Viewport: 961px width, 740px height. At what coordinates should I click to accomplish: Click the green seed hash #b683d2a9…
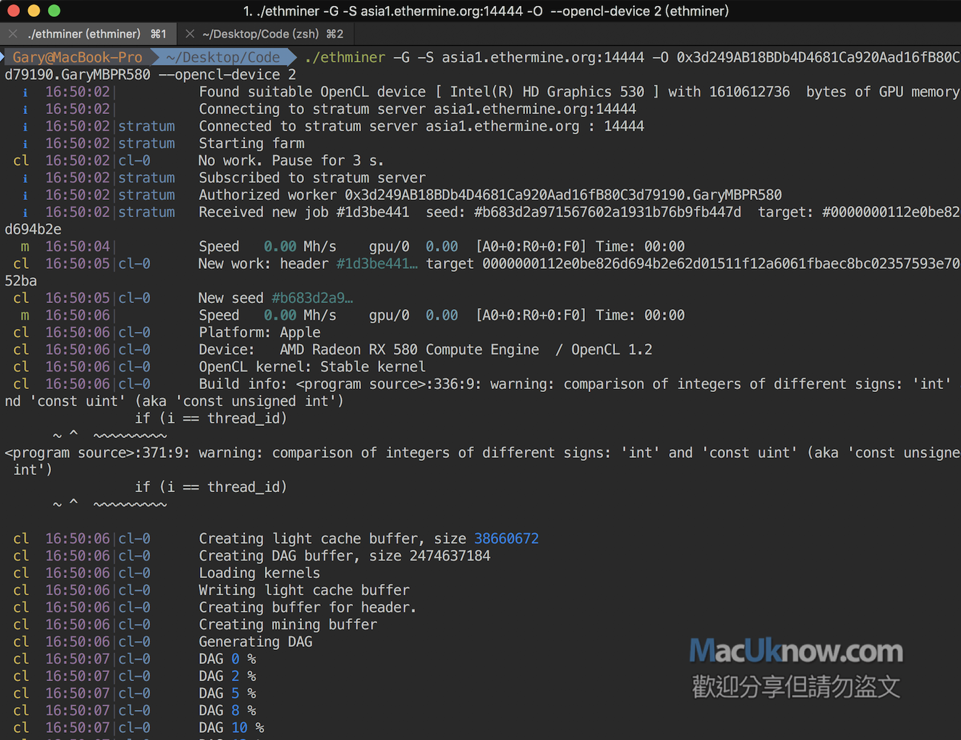tap(312, 298)
